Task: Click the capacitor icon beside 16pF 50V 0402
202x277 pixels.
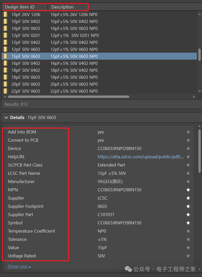Action: 5,63
